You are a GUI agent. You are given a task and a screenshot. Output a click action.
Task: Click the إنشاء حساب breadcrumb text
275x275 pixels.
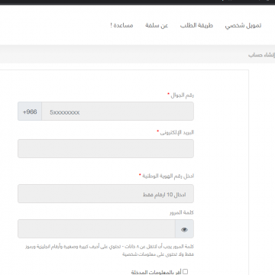pyautogui.click(x=262, y=55)
